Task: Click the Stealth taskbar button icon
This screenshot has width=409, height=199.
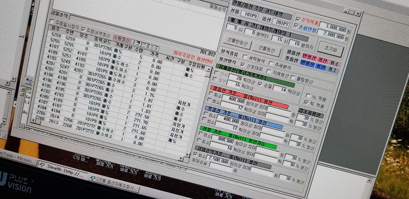Action: (x=41, y=164)
